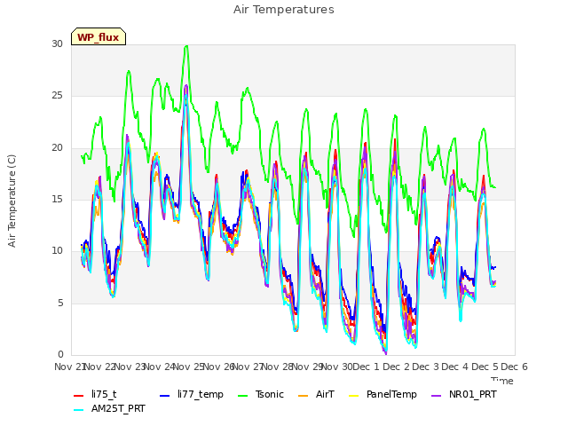568x426 pixels.
Task: Click the green Tsonic legend swatch
Action: tap(242, 396)
